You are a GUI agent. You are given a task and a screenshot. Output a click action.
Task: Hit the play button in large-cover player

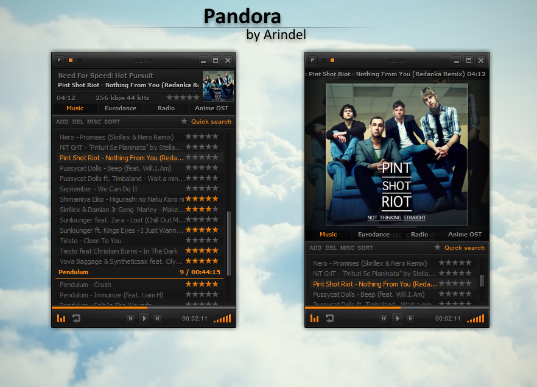click(397, 319)
